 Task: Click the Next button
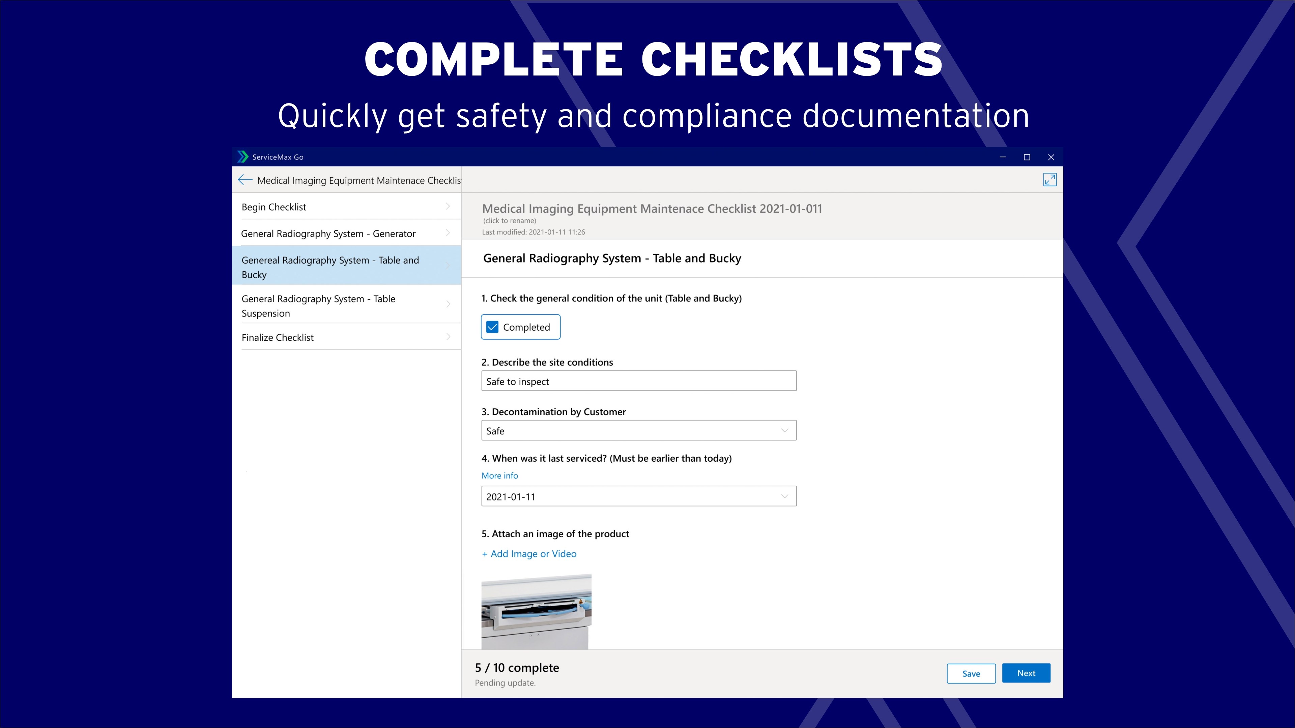pyautogui.click(x=1026, y=673)
